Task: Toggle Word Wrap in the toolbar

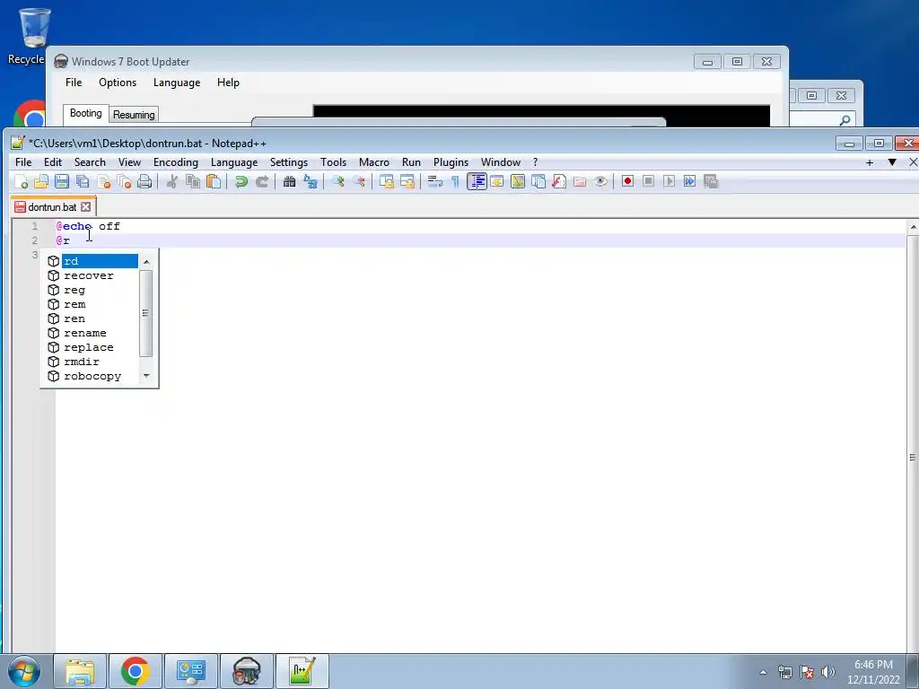Action: 434,181
